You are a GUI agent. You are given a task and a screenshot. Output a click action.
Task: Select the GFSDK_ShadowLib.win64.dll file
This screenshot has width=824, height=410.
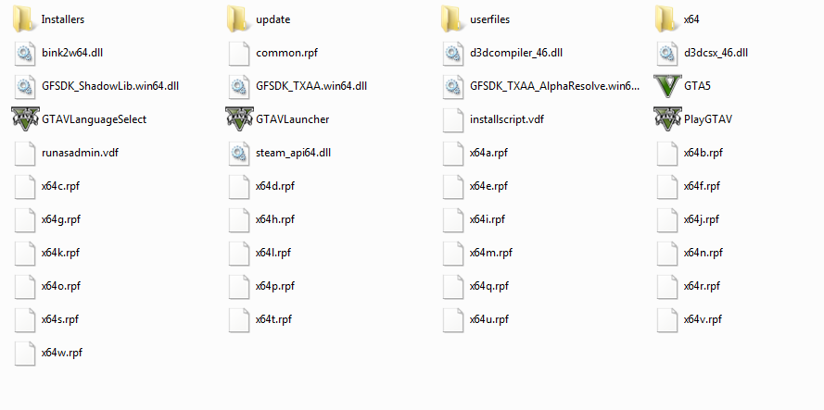(x=97, y=86)
